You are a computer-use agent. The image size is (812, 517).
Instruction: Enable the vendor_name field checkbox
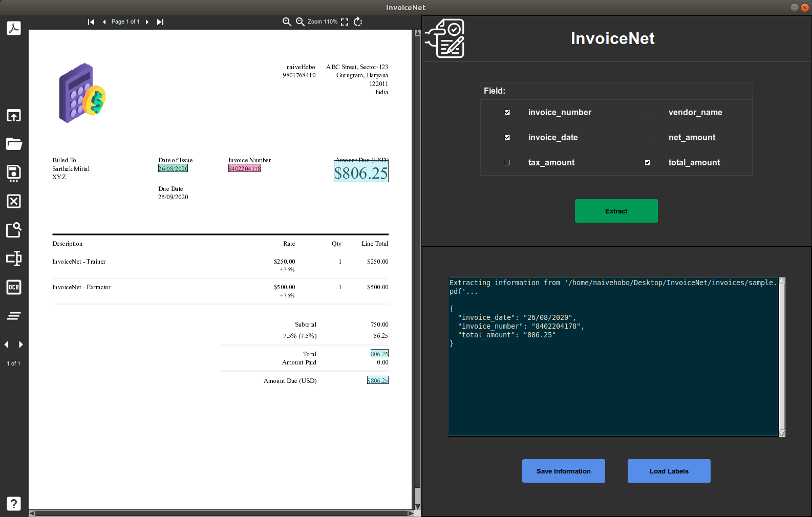tap(648, 113)
